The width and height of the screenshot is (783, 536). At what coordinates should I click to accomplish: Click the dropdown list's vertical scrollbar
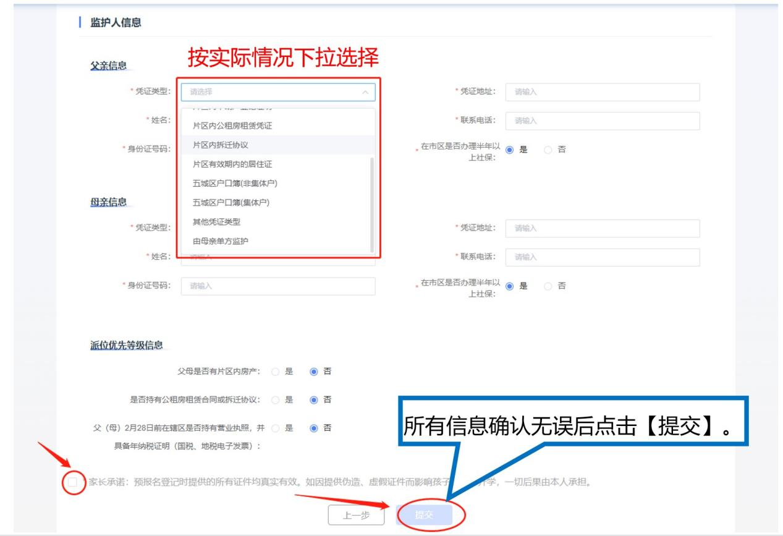click(x=371, y=204)
